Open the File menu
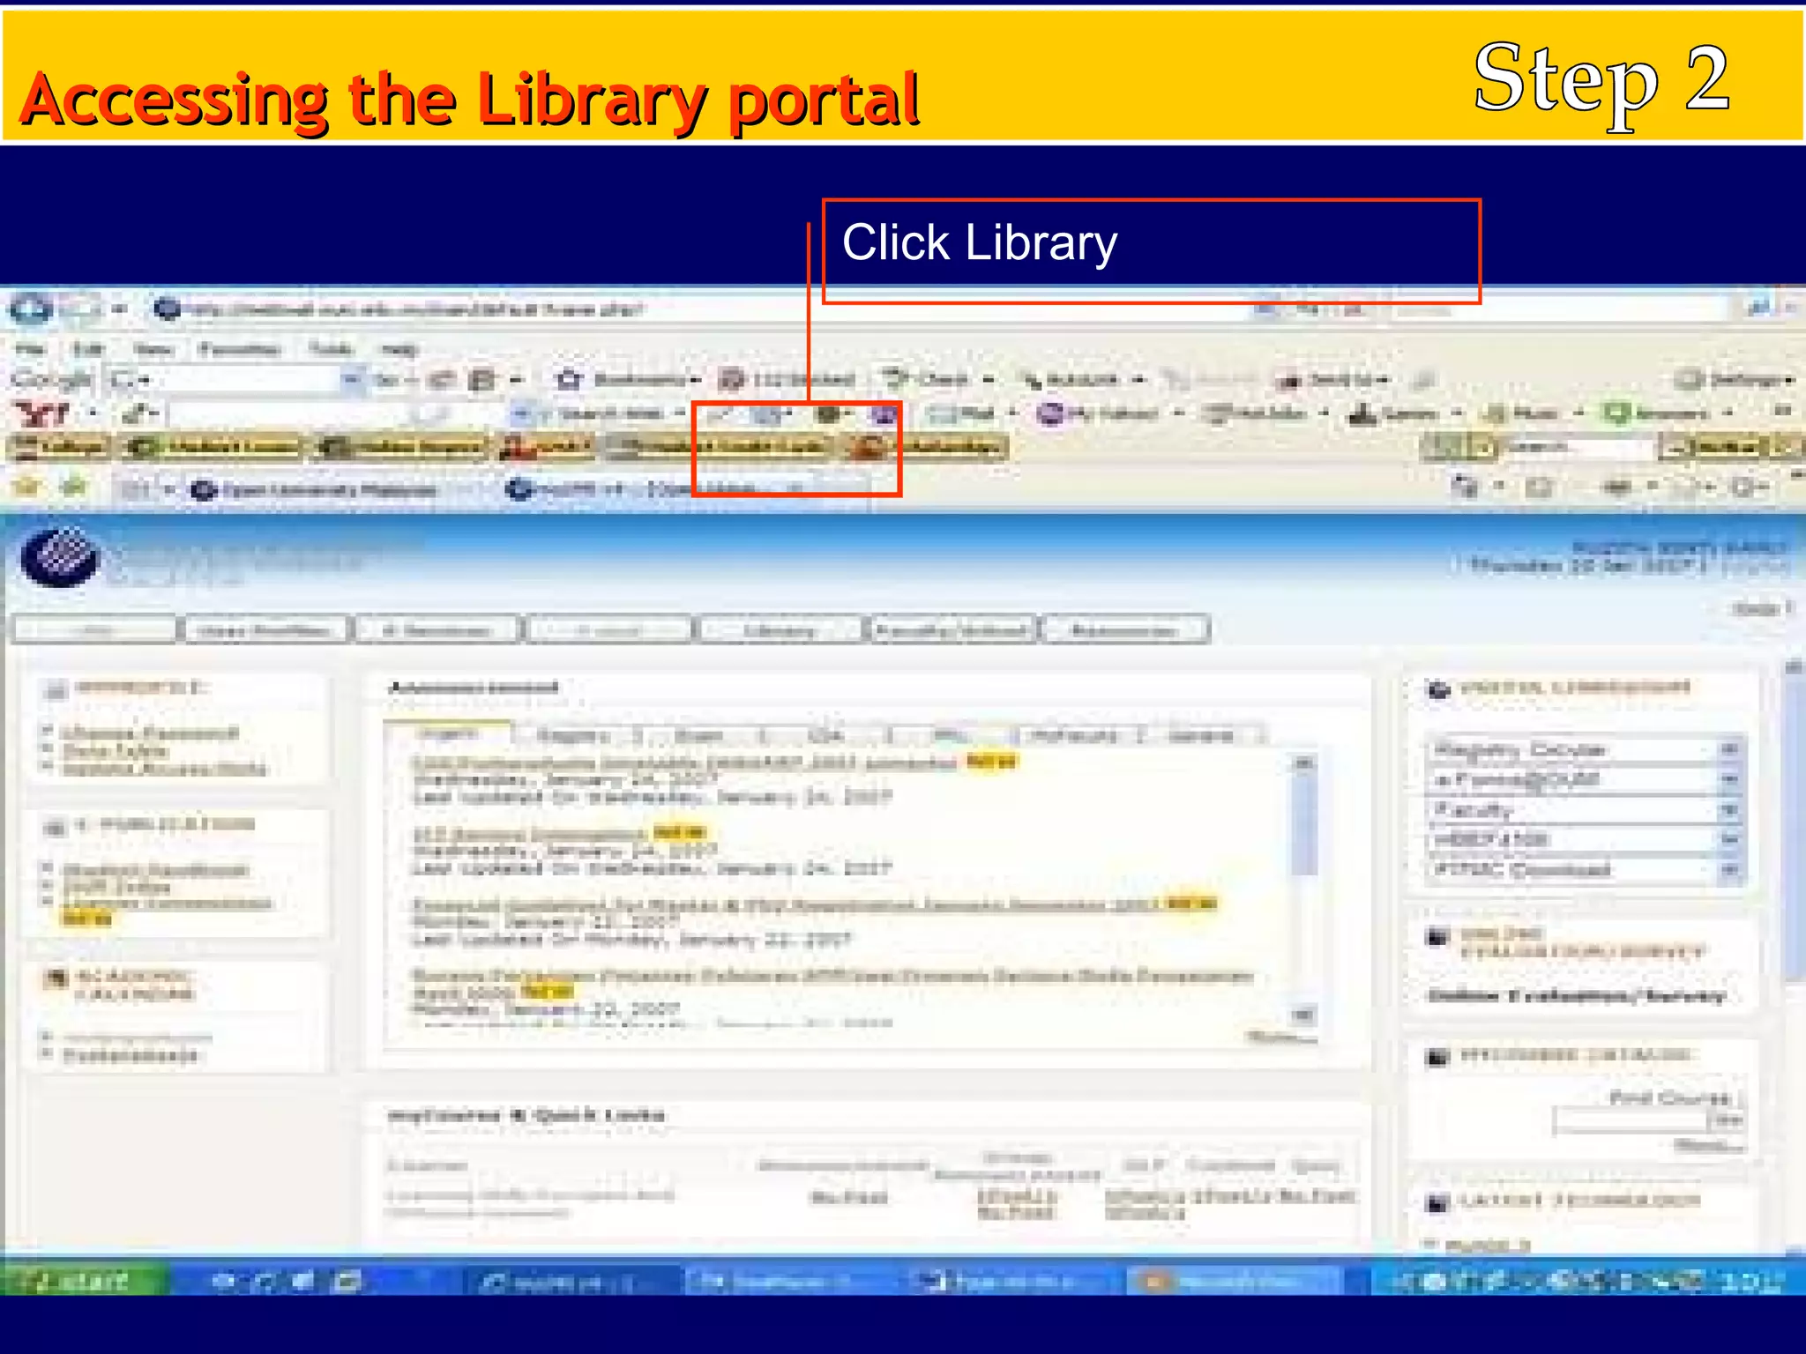This screenshot has width=1806, height=1354. (x=29, y=349)
